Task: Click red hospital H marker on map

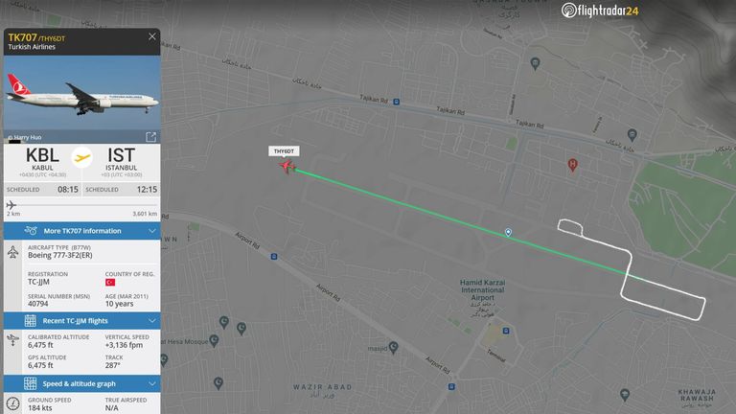Action: [x=572, y=165]
